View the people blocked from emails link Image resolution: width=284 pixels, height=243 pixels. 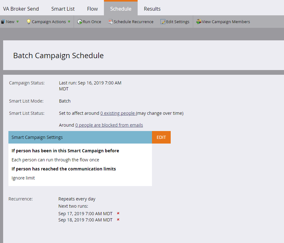(x=109, y=125)
